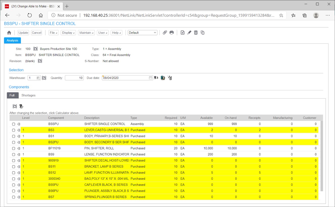Reload the browser page

pyautogui.click(x=30, y=15)
